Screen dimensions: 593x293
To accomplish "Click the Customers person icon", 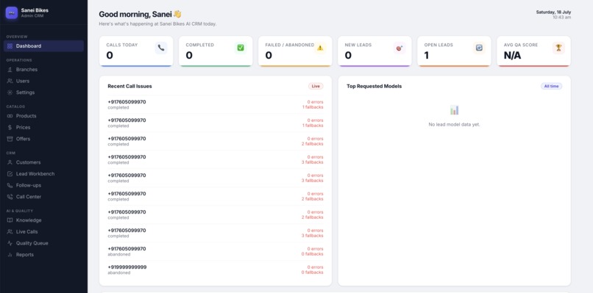I will coord(10,162).
